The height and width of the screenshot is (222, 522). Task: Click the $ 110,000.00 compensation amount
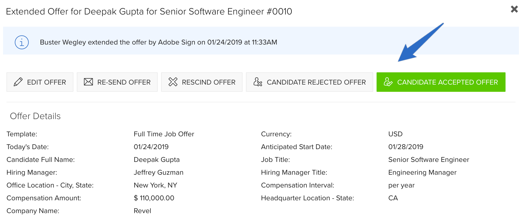[x=154, y=198]
